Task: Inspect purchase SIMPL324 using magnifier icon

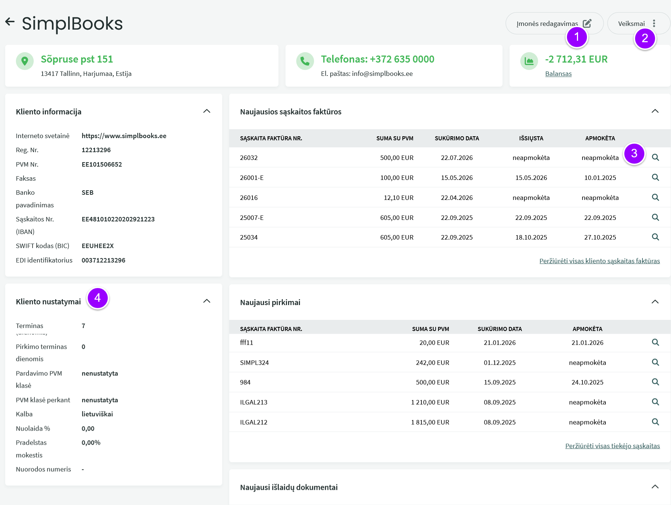Action: pos(655,362)
